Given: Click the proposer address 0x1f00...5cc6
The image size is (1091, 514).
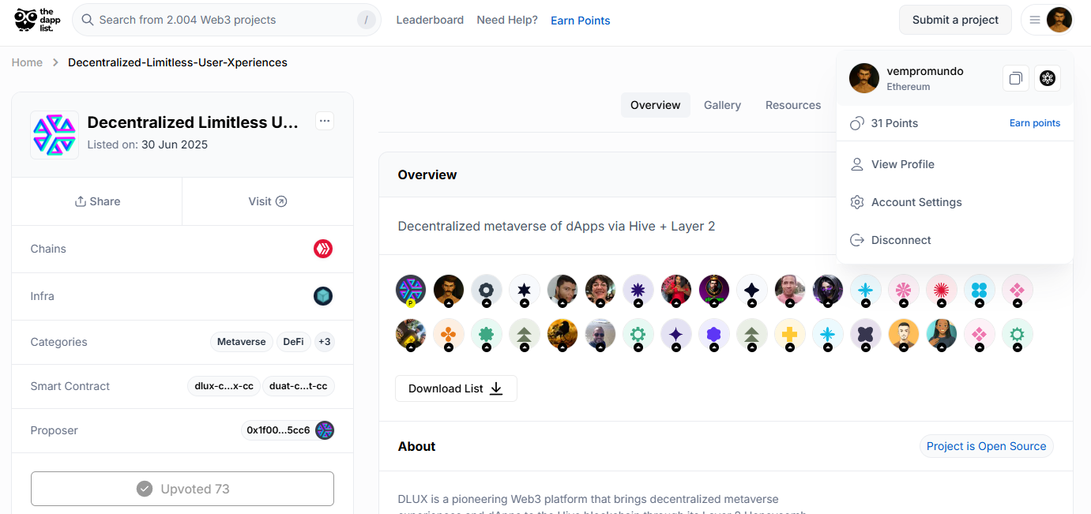Looking at the screenshot, I should [278, 430].
